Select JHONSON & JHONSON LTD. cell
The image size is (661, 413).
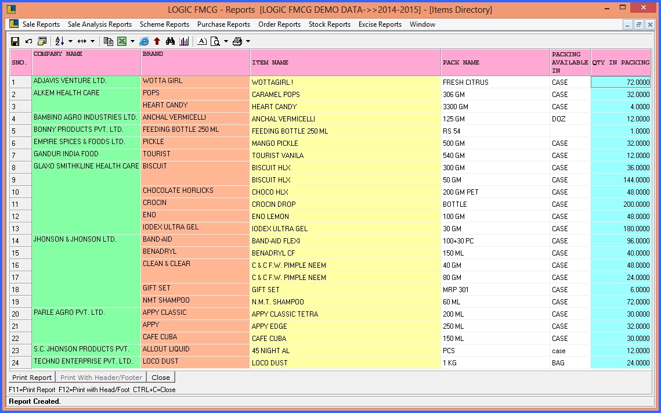(86, 271)
